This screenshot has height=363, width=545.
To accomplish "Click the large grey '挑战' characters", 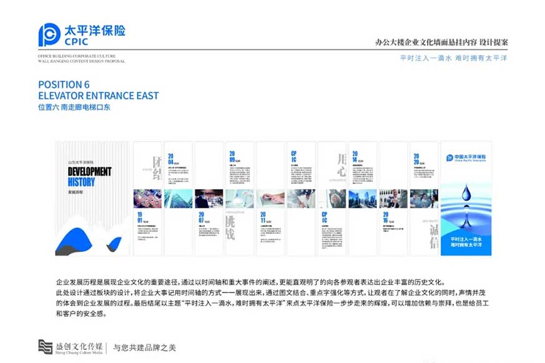I will pyautogui.click(x=230, y=228).
